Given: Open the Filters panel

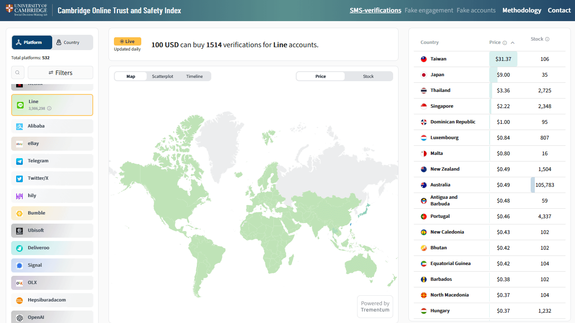Looking at the screenshot, I should 60,72.
